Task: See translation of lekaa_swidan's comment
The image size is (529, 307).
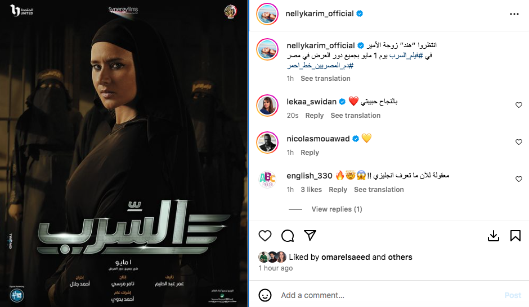Action: (355, 116)
